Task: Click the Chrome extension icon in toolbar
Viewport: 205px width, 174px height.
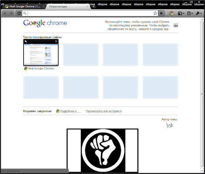Action: pyautogui.click(x=171, y=13)
